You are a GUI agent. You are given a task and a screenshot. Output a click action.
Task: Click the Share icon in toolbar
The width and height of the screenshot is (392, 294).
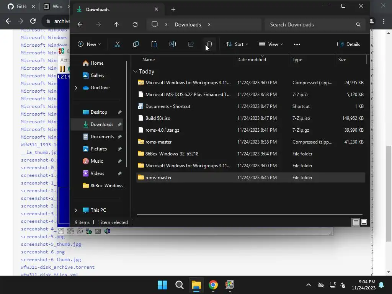tap(191, 44)
